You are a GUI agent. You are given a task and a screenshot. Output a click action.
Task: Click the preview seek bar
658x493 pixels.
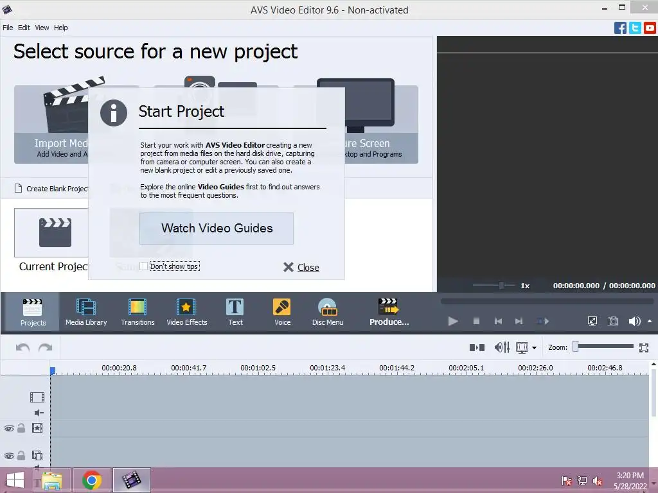[547, 301]
